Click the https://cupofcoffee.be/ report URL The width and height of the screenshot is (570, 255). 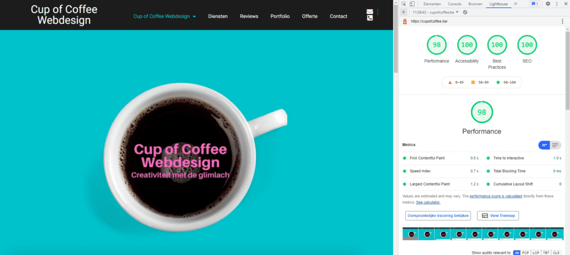pos(429,22)
